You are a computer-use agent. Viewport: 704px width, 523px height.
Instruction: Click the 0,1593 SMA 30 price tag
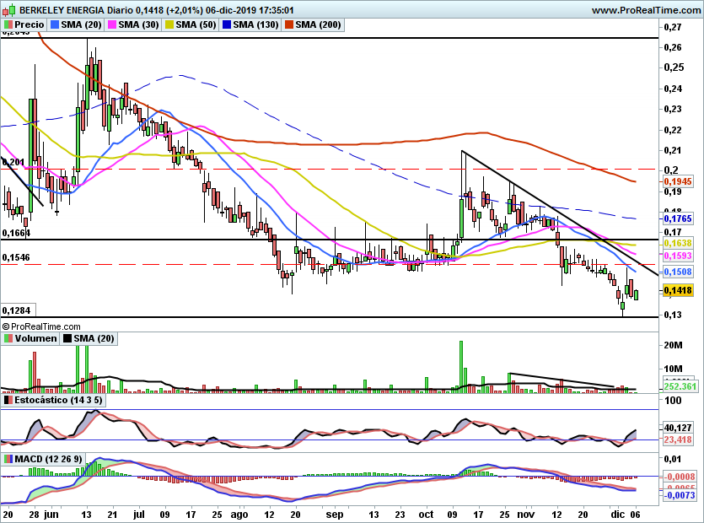pos(678,256)
